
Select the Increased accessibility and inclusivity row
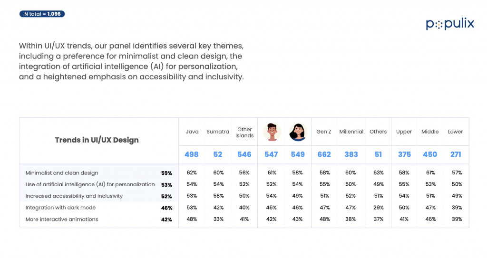(244, 196)
